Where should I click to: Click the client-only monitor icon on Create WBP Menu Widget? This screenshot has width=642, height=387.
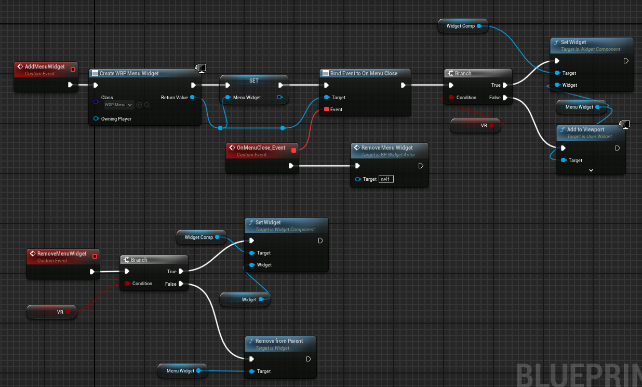click(201, 68)
